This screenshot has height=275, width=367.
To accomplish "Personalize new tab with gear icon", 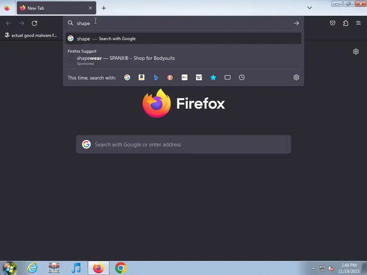I will click(356, 52).
